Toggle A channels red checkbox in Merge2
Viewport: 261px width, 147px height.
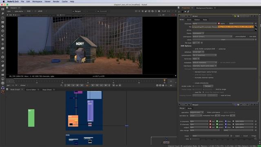point(210,121)
